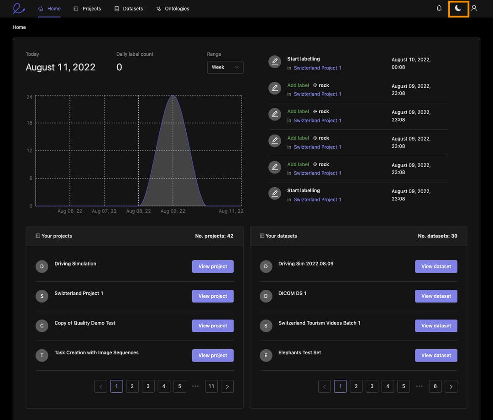View dataset Driving Sim 2022.08.09
This screenshot has height=420, width=493.
point(436,267)
